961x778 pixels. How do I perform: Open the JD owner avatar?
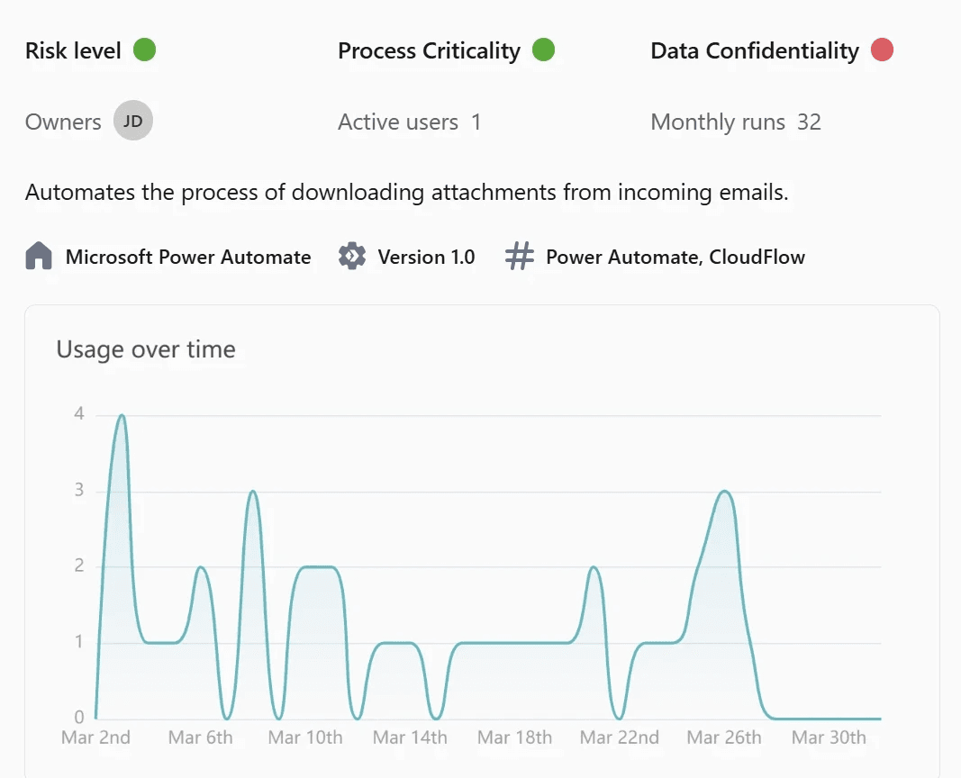(x=133, y=121)
